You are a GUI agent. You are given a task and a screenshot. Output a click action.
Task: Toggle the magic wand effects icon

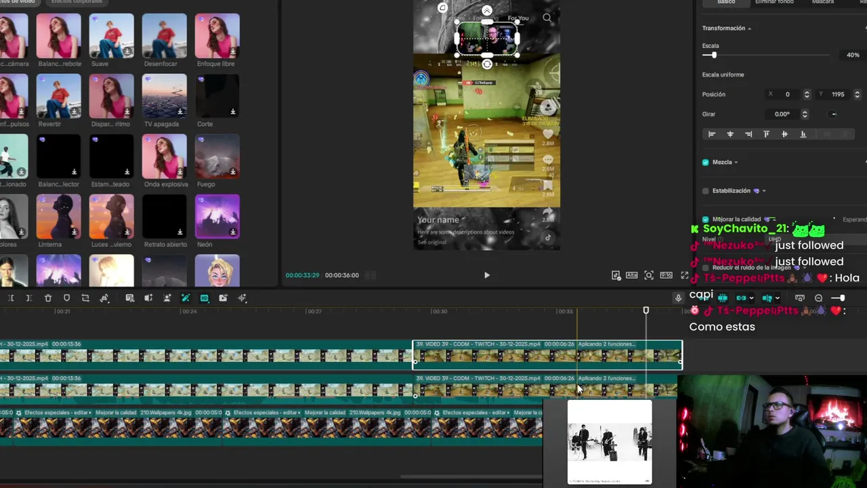tap(186, 298)
